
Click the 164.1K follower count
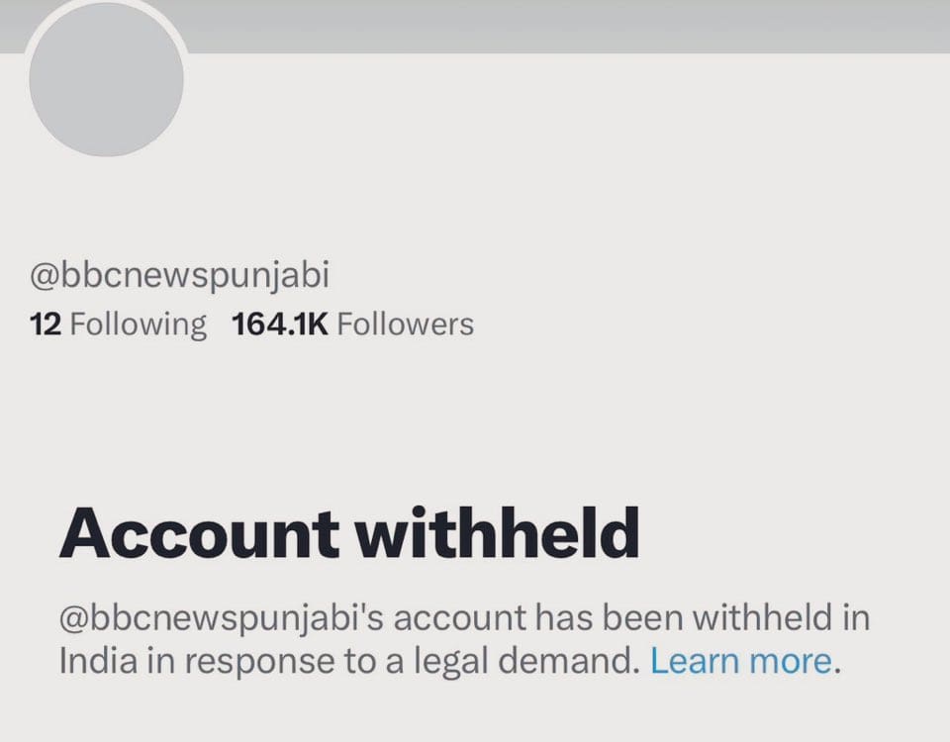(279, 325)
